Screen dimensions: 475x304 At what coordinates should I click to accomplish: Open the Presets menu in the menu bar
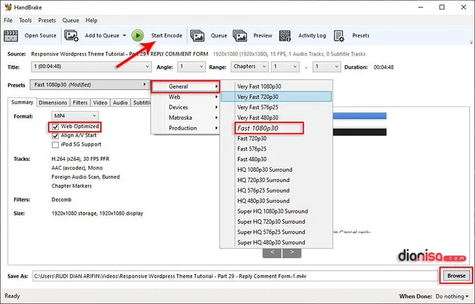[x=47, y=20]
